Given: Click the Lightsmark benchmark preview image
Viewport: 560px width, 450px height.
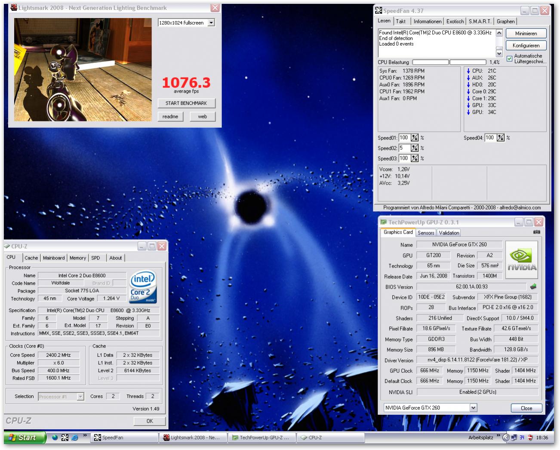Looking at the screenshot, I should (83, 70).
